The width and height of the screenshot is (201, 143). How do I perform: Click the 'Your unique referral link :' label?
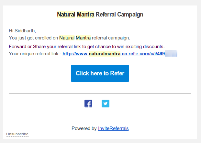pyautogui.click(x=35, y=54)
